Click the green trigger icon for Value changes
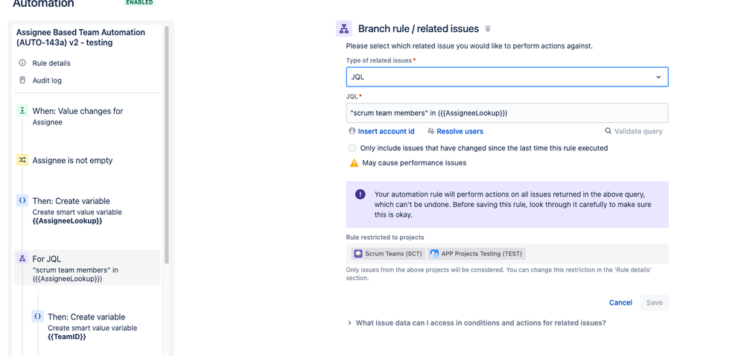Screen dimensions: 744x356 click(x=22, y=110)
